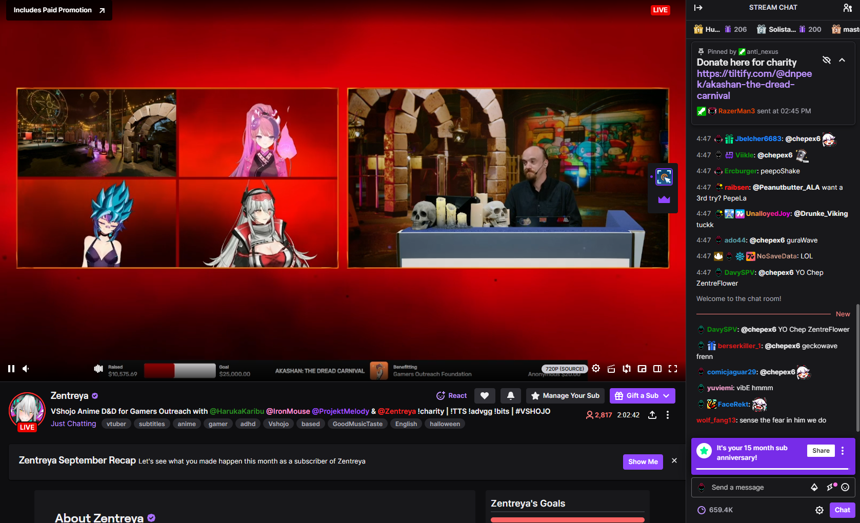
Task: Select the halloween tag
Action: coord(445,424)
